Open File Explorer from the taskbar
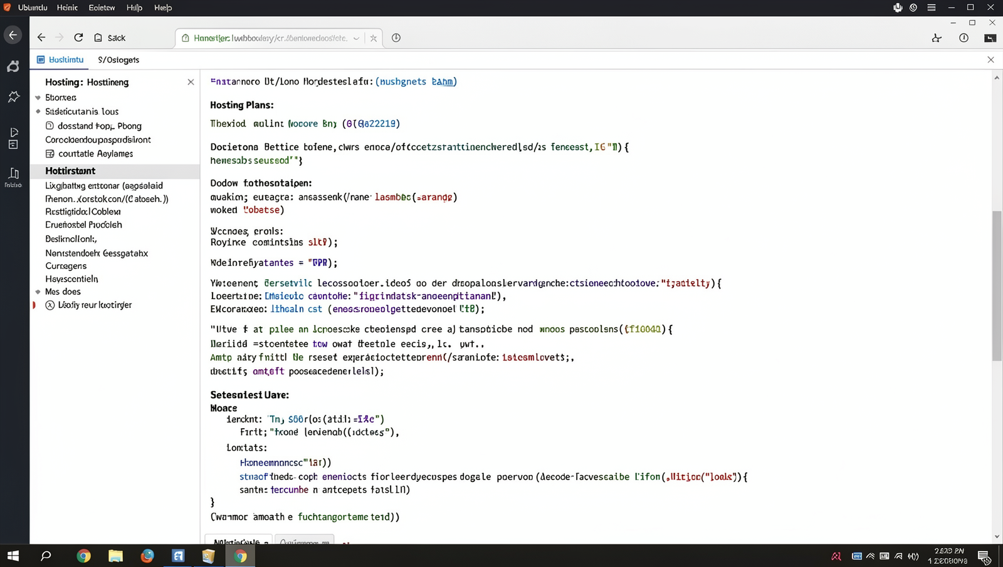The width and height of the screenshot is (1003, 567). coord(115,556)
